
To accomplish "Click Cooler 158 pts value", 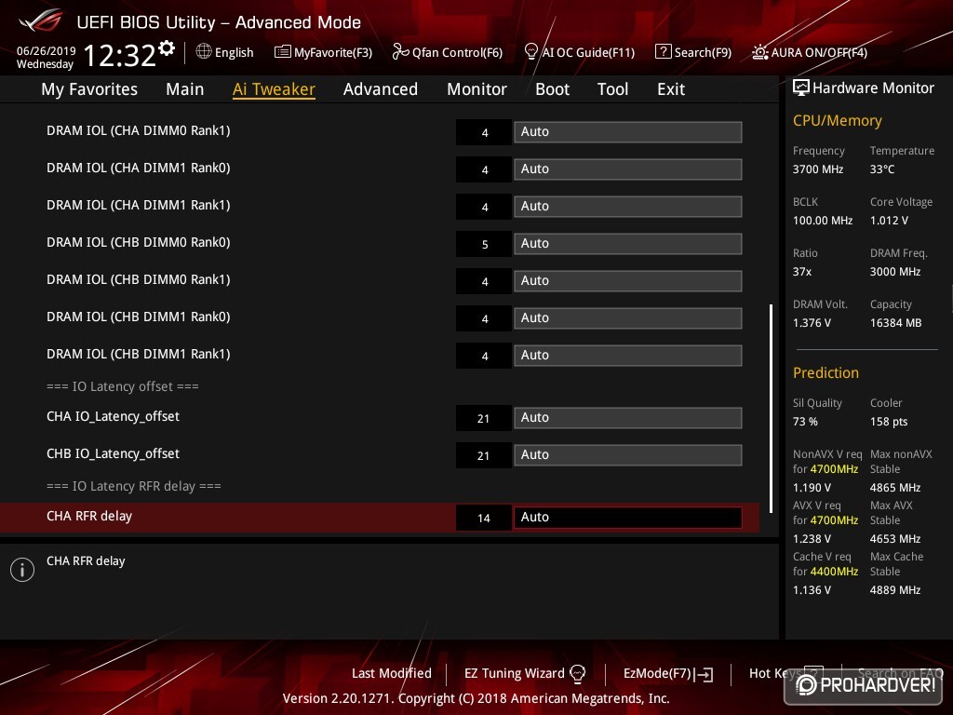I will (x=889, y=422).
